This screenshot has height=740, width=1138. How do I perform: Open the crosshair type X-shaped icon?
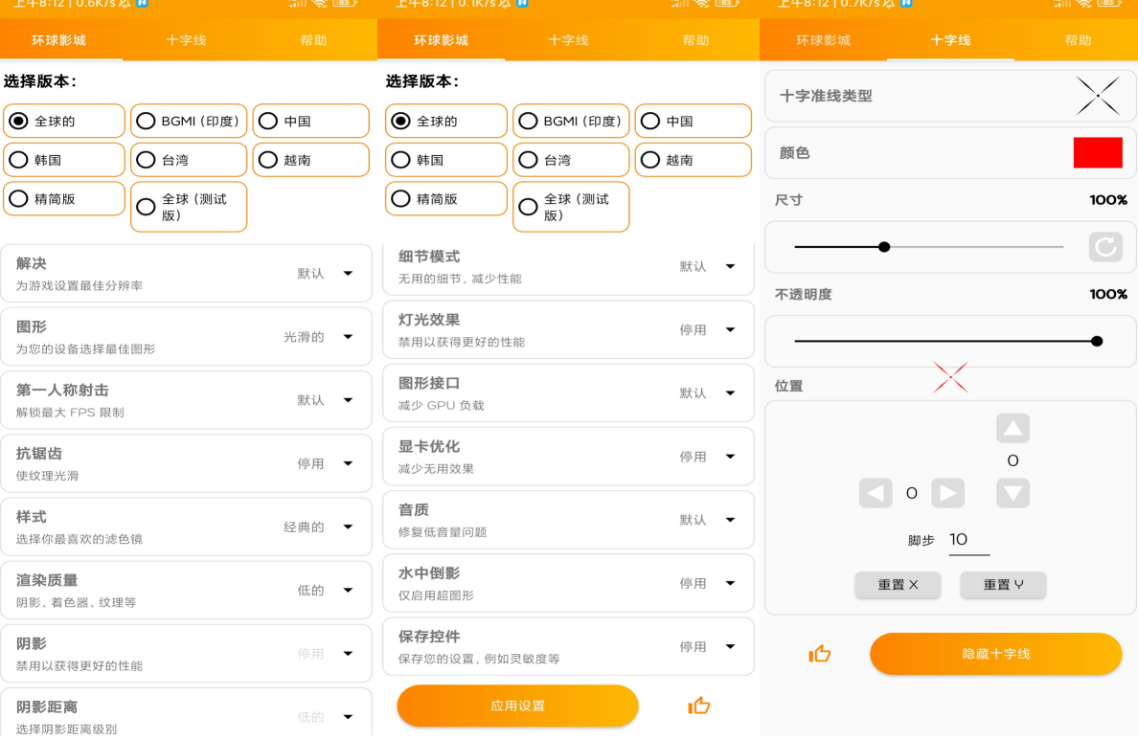click(x=1098, y=96)
